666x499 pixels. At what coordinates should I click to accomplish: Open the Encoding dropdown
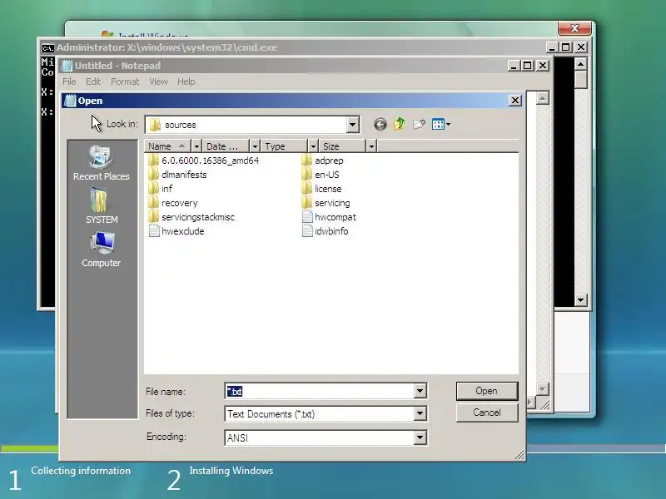point(420,437)
